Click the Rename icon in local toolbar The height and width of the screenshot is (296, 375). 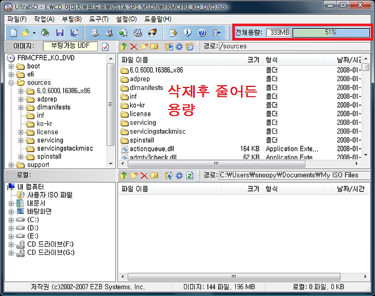pyautogui.click(x=155, y=176)
